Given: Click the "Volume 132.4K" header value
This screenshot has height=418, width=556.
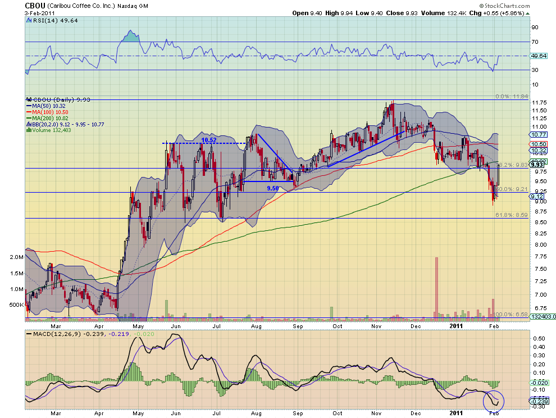Looking at the screenshot, I should [443, 13].
